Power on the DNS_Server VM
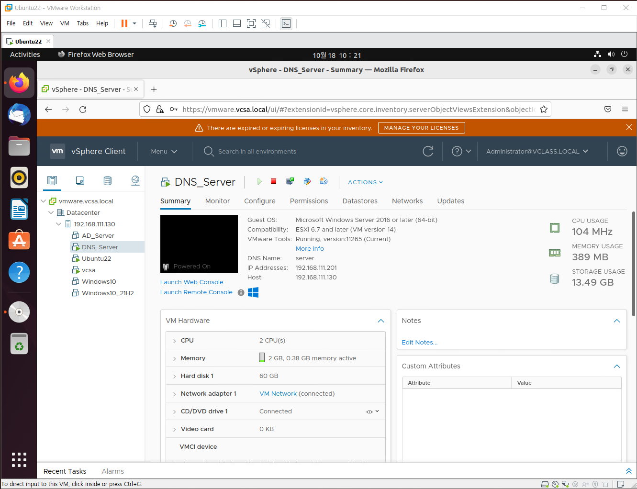The width and height of the screenshot is (637, 489). point(259,181)
